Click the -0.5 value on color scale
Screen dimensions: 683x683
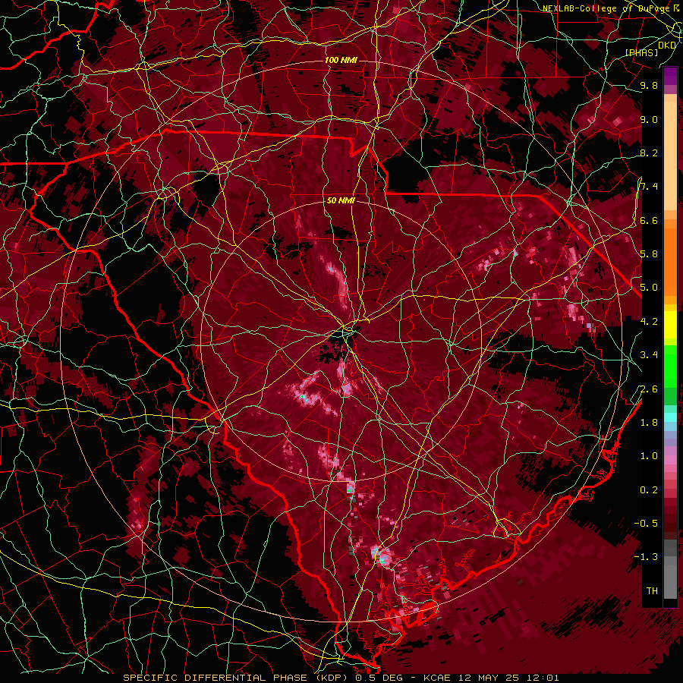coord(646,524)
